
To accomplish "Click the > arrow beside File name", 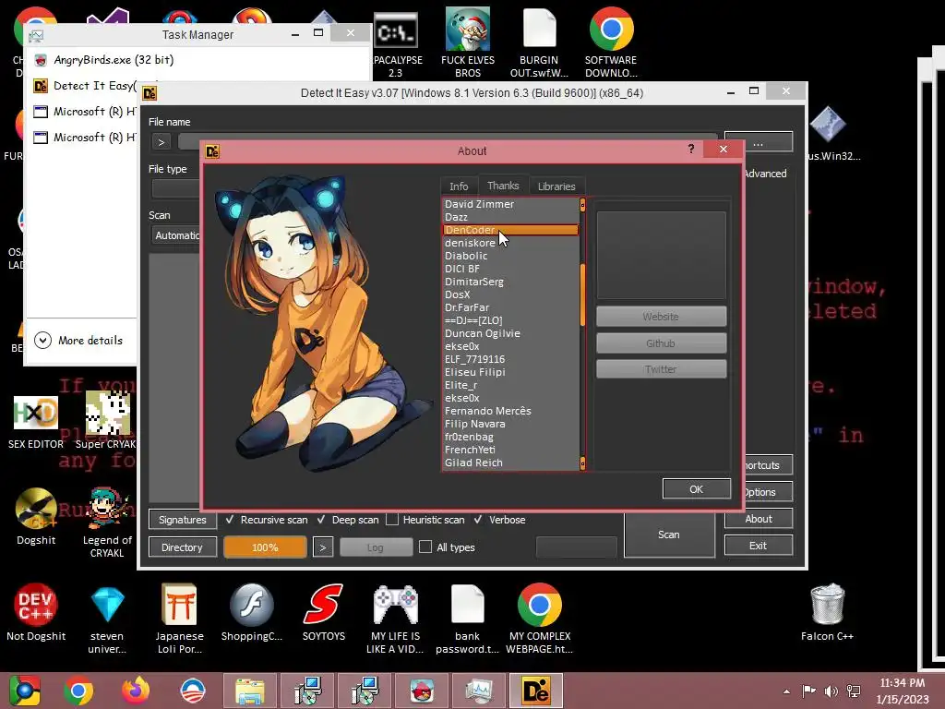I will click(x=161, y=142).
